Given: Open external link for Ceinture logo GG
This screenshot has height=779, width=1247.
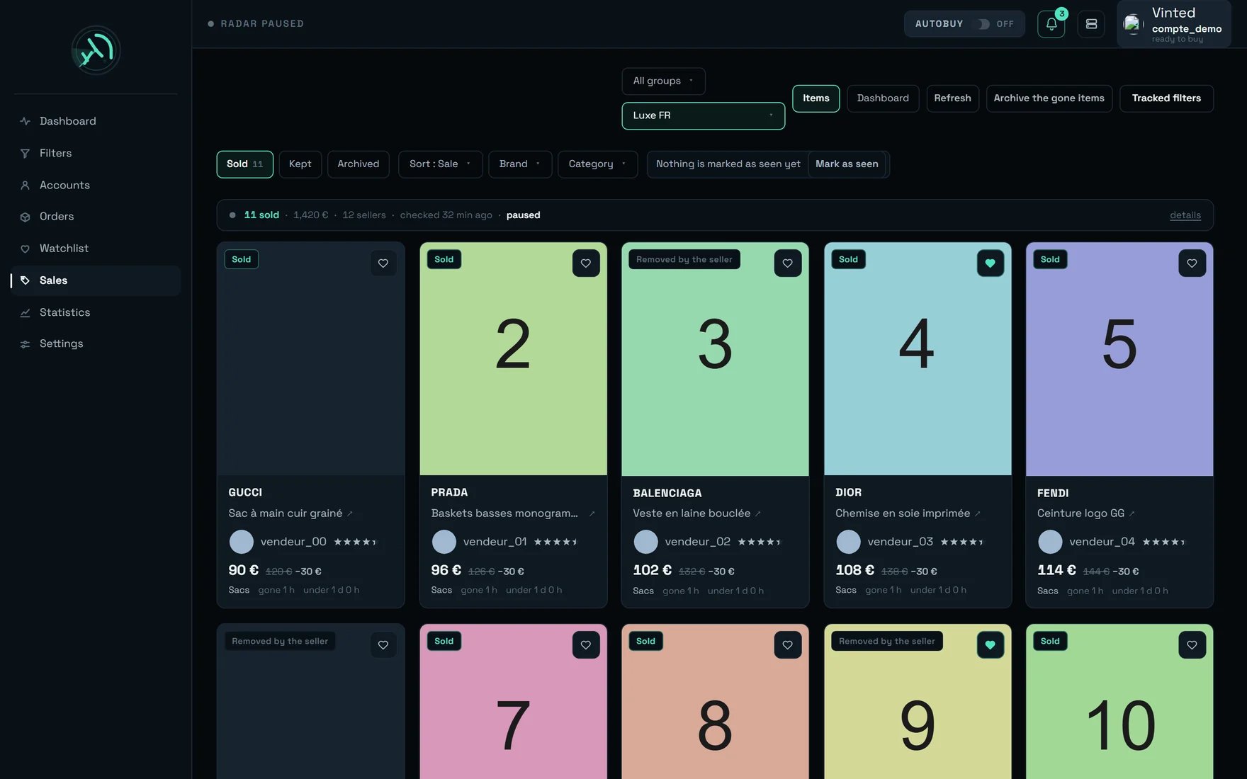Looking at the screenshot, I should coord(1132,513).
